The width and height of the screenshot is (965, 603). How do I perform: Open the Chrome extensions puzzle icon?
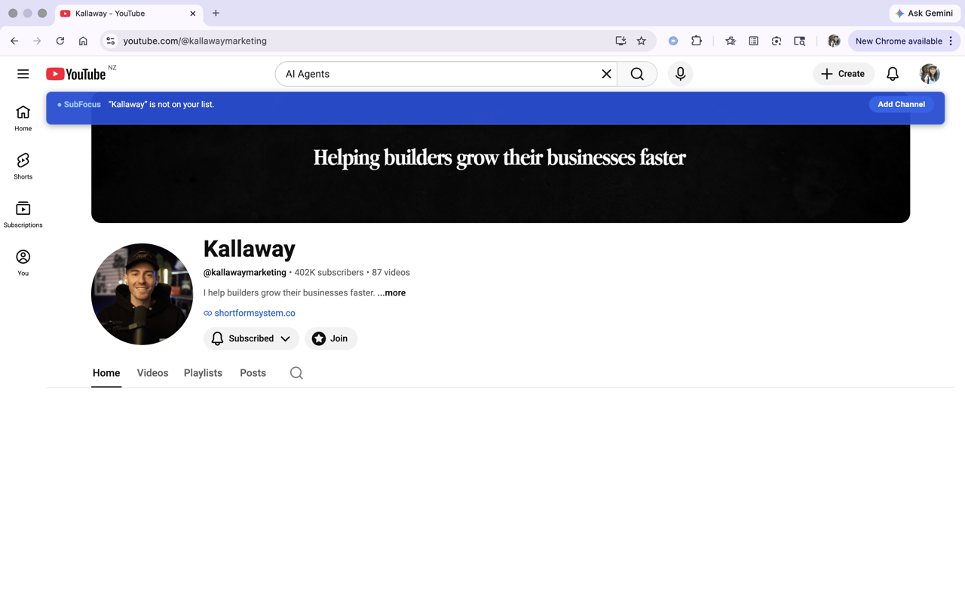(697, 41)
